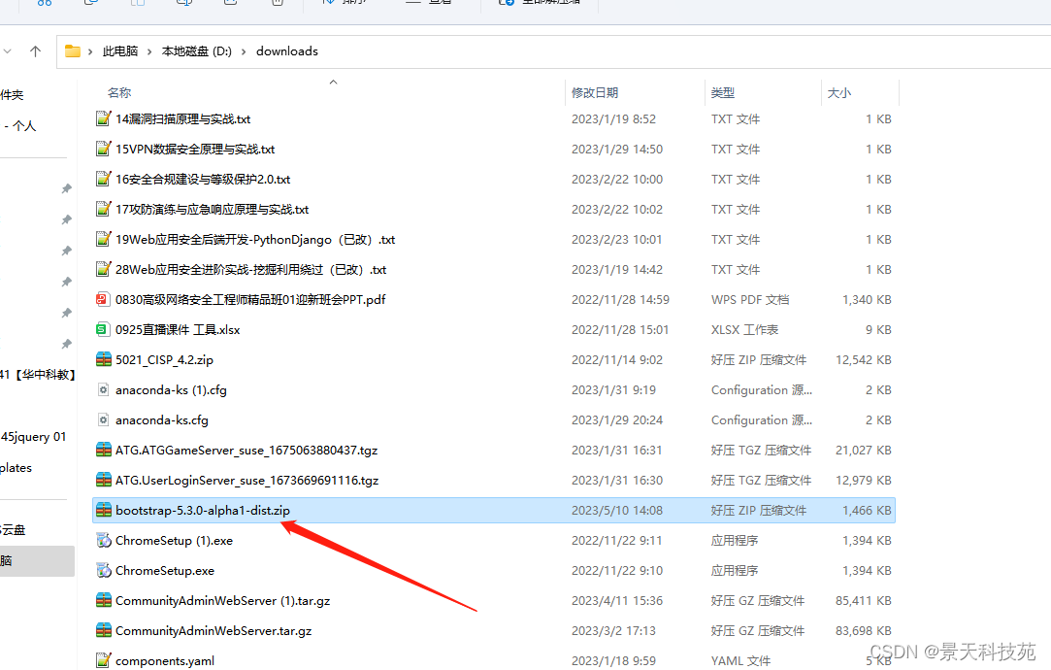Select the 28Web应用安全进阶实战 txt file icon
1051x670 pixels.
[103, 270]
